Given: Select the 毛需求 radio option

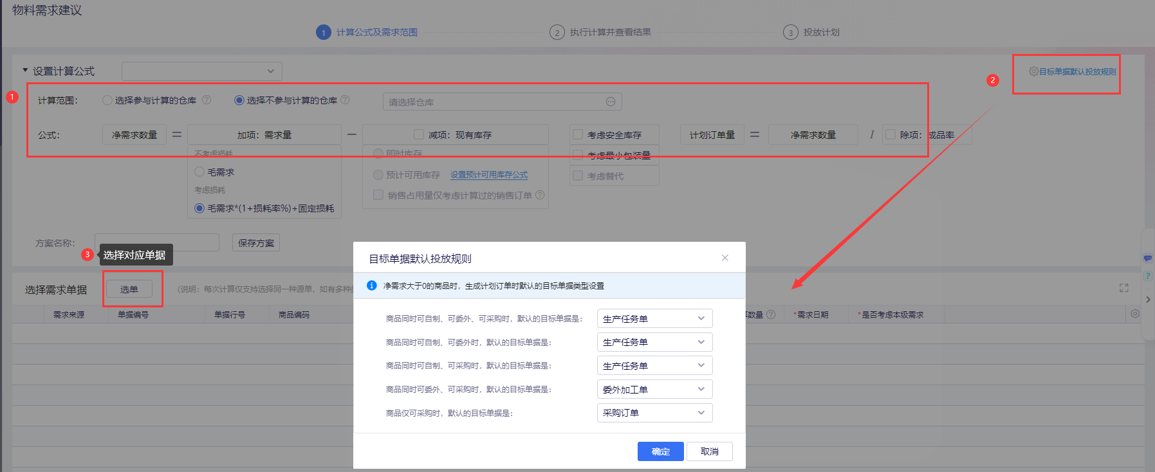Looking at the screenshot, I should (199, 172).
